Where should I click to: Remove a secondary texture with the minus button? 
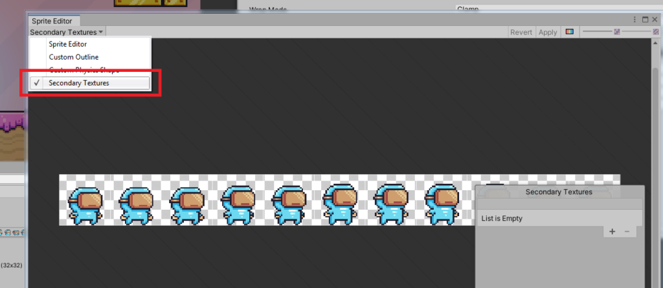point(627,231)
